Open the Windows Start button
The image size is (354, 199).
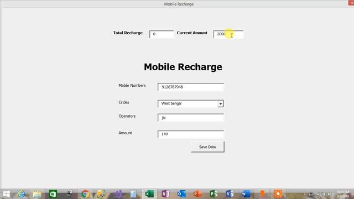pos(6,194)
